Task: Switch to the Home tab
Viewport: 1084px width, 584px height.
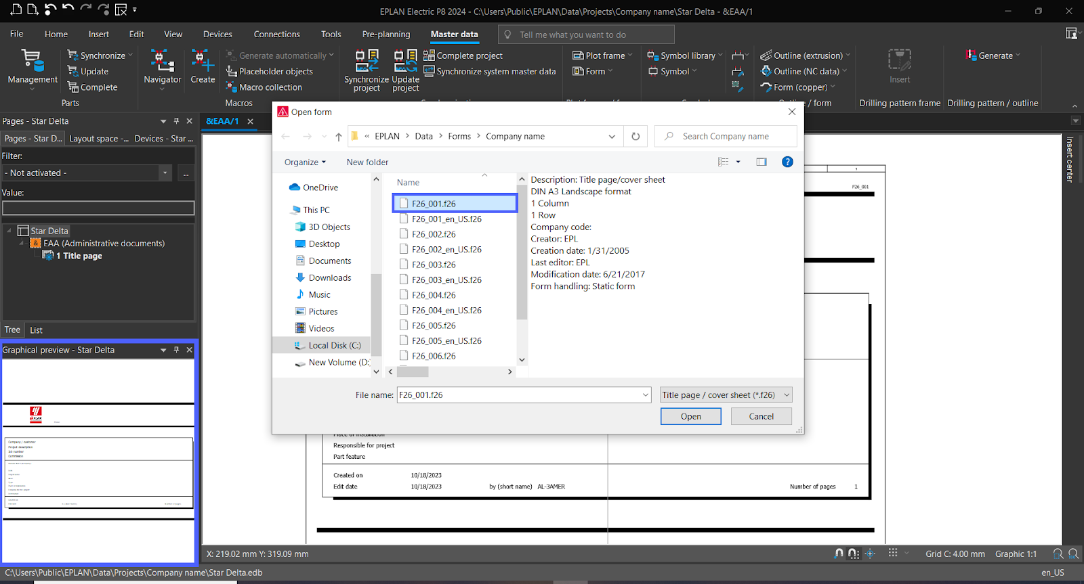Action: [x=56, y=34]
